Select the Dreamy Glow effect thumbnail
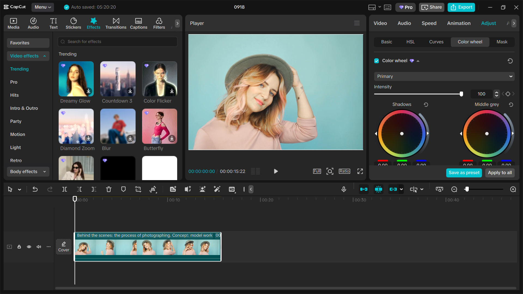The image size is (523, 294). [x=76, y=79]
